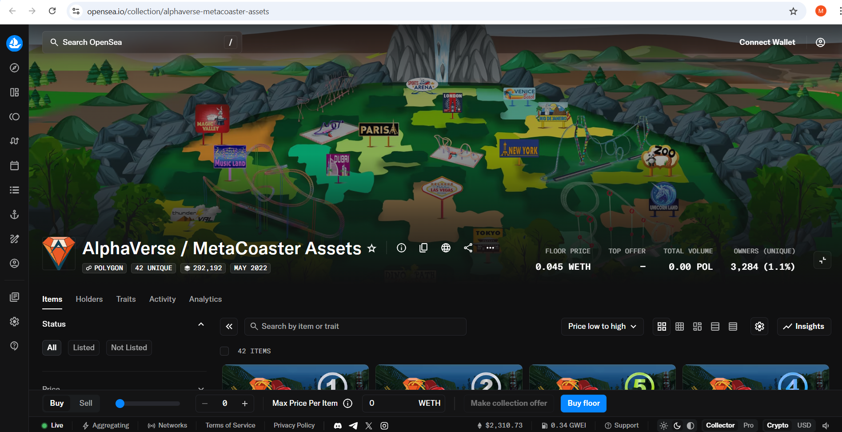
Task: Open the Instagram icon in footer
Action: pos(384,426)
